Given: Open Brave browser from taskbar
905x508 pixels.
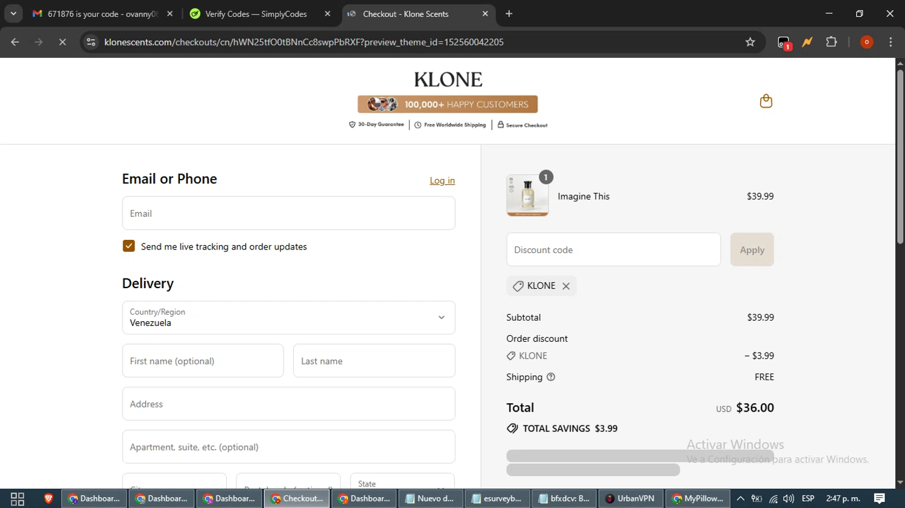Looking at the screenshot, I should [x=48, y=498].
